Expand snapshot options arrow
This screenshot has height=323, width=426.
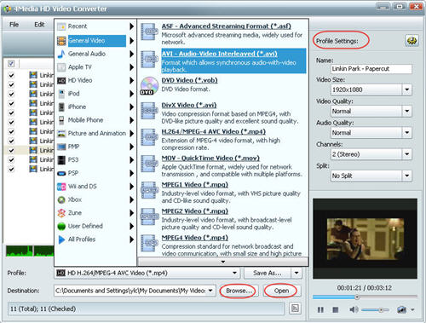click(x=412, y=309)
